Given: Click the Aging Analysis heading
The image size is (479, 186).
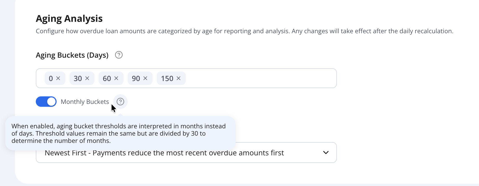Looking at the screenshot, I should tap(69, 19).
